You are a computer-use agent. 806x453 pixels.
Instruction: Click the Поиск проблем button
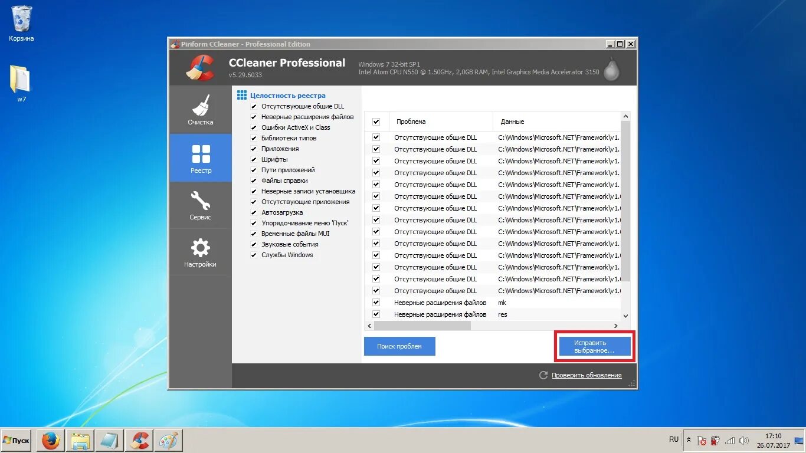pyautogui.click(x=399, y=346)
